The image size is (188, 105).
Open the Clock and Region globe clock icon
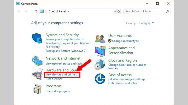point(100,65)
